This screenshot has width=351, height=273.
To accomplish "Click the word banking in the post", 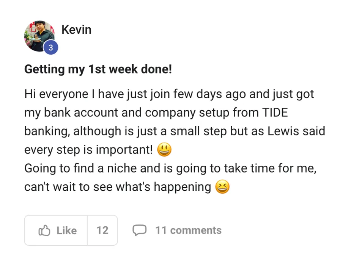I will point(47,131).
